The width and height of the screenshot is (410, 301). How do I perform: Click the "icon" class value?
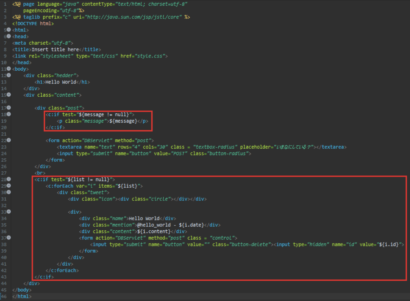pyautogui.click(x=107, y=199)
